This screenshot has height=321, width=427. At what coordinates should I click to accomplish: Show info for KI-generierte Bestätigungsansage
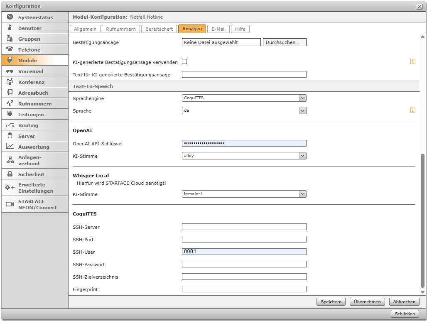(x=412, y=61)
